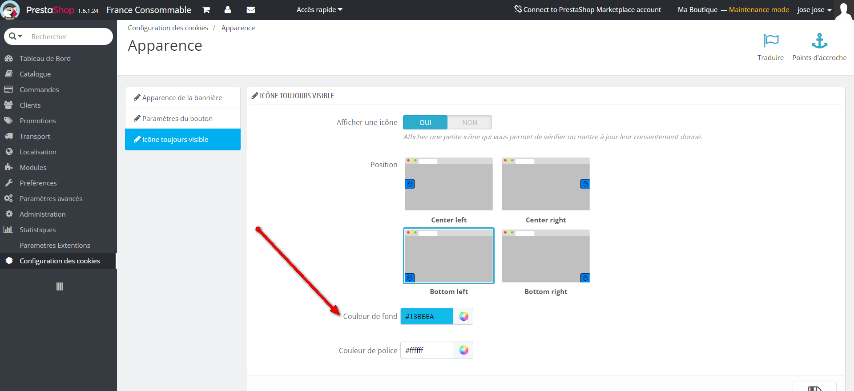Open the Accès rapide dropdown
This screenshot has height=391, width=854.
[x=319, y=10]
